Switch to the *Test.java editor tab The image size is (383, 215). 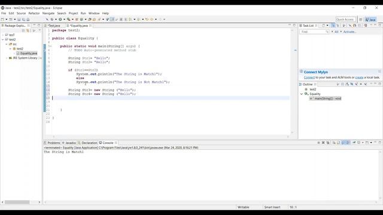click(54, 26)
